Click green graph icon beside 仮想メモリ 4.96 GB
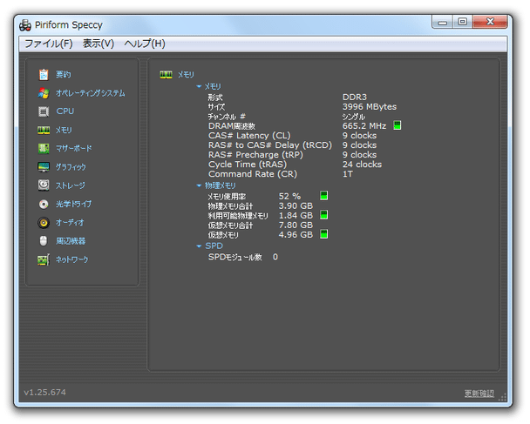The width and height of the screenshot is (530, 424). point(323,234)
